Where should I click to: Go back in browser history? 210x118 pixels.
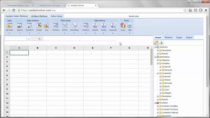click(x=4, y=10)
